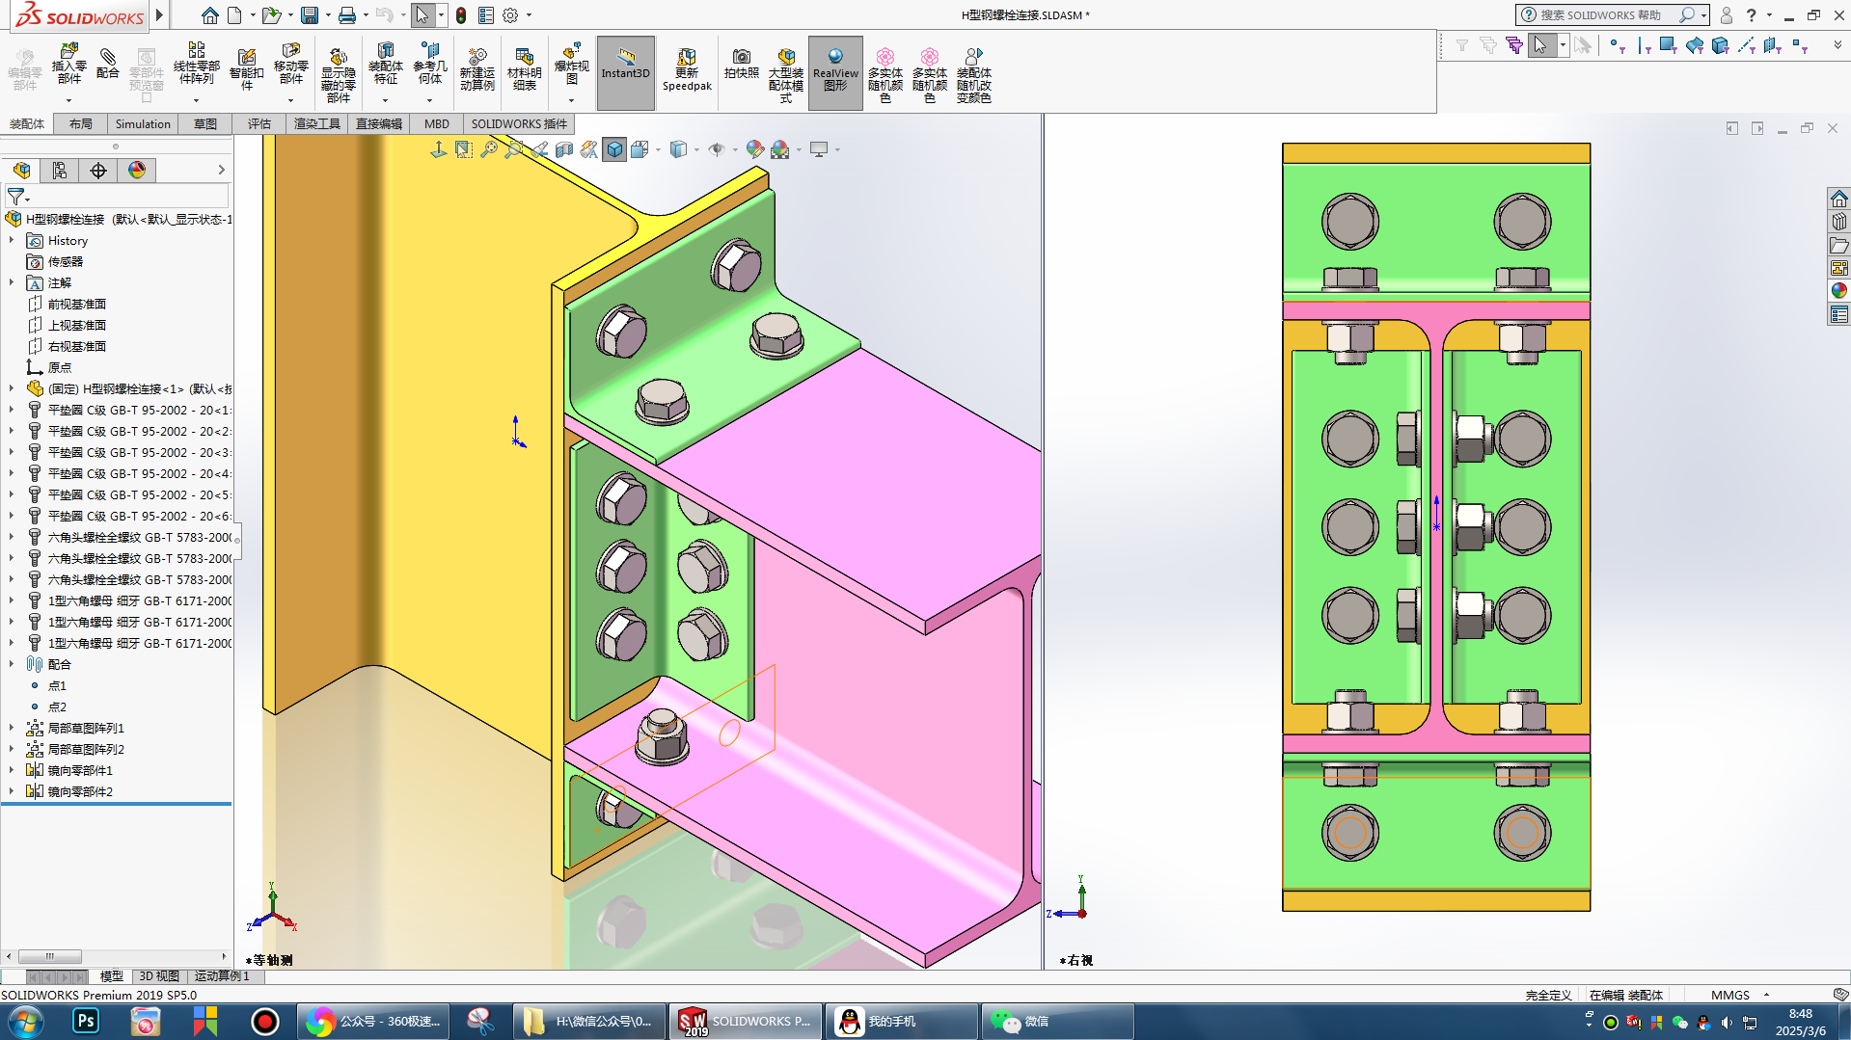Take a snapshot with 拍快照
Image resolution: width=1851 pixels, height=1040 pixels.
(742, 64)
